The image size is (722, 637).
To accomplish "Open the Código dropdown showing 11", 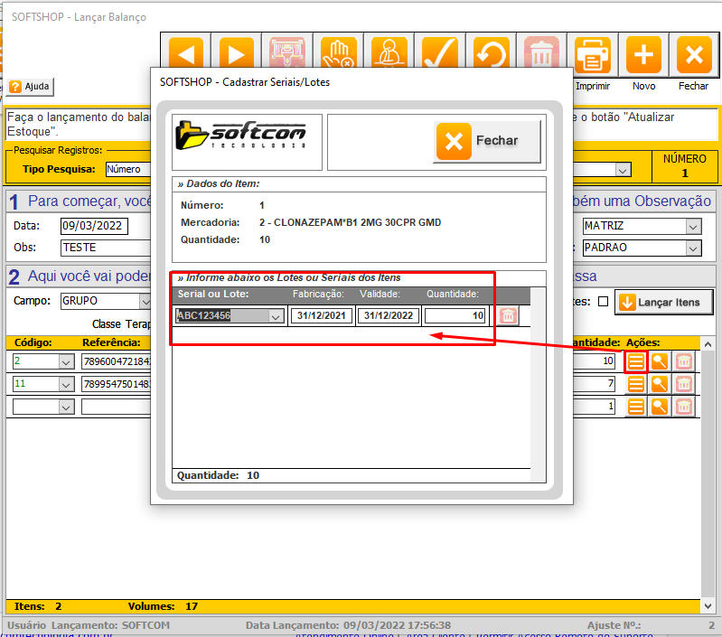I will point(65,384).
